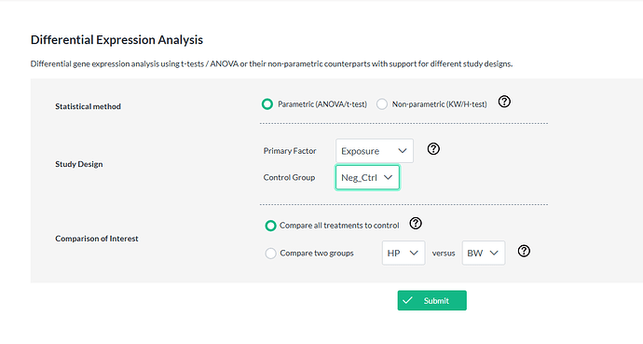Screen dimensions: 643x344
Task: Click the Primary Factor field label
Action: click(290, 151)
